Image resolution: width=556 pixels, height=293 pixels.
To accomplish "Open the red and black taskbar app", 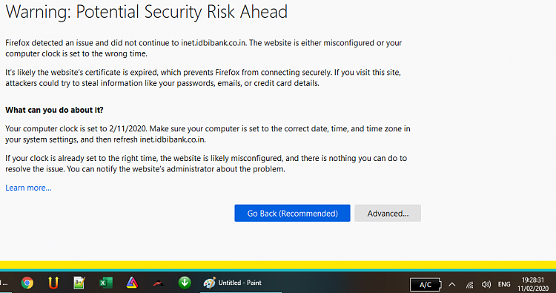I will point(158,283).
